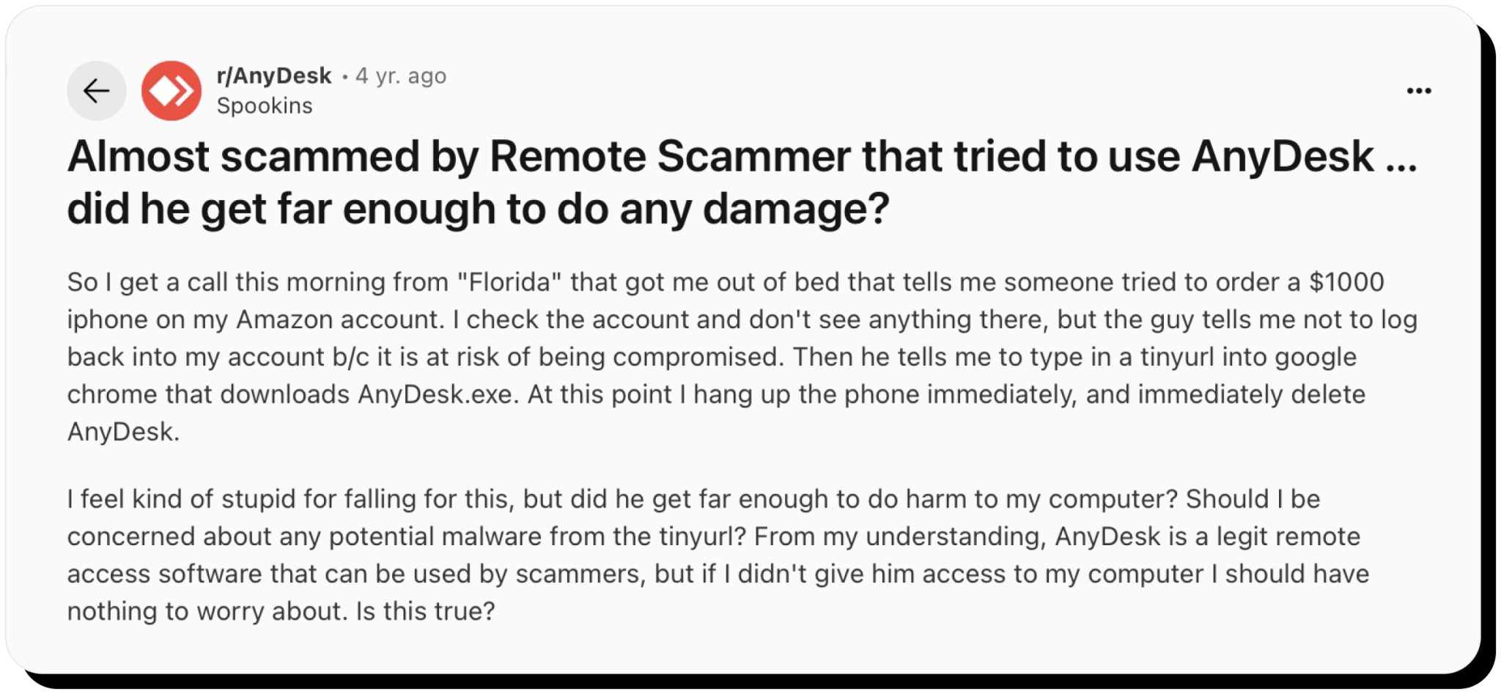The image size is (1501, 694).
Task: Click the word "scammers" in the second paragraph
Action: coord(580,574)
